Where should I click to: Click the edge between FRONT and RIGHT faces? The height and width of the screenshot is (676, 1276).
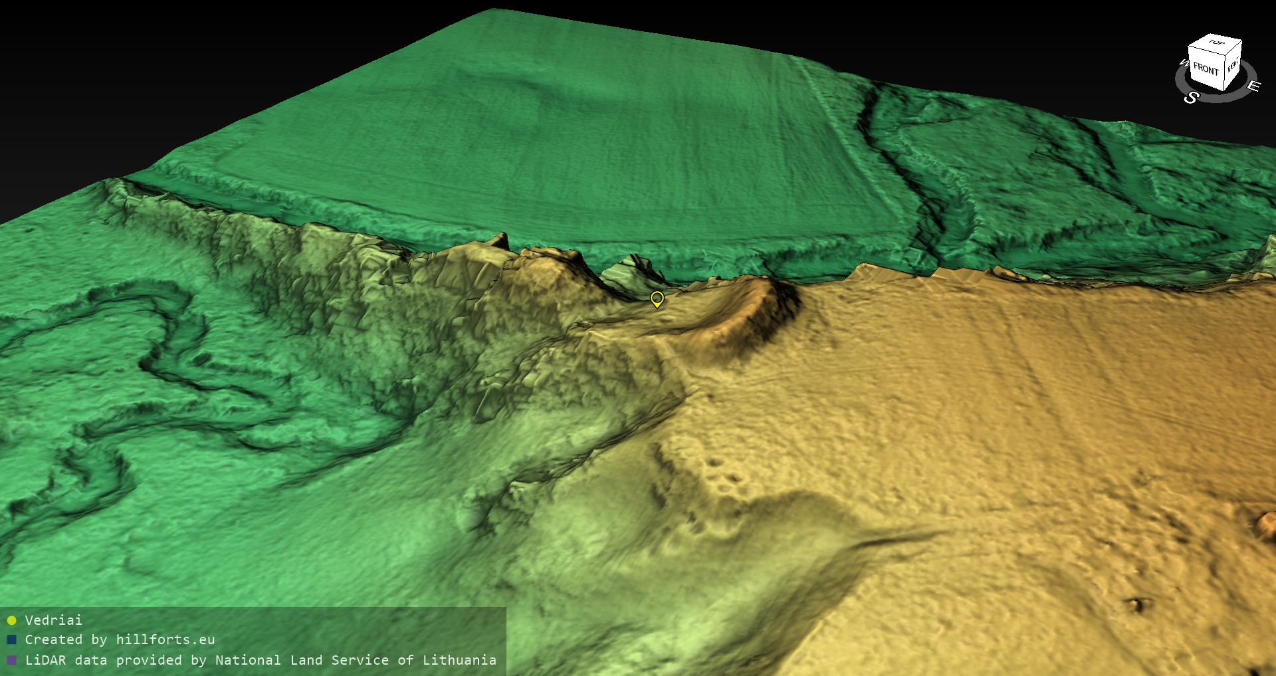[x=1223, y=70]
